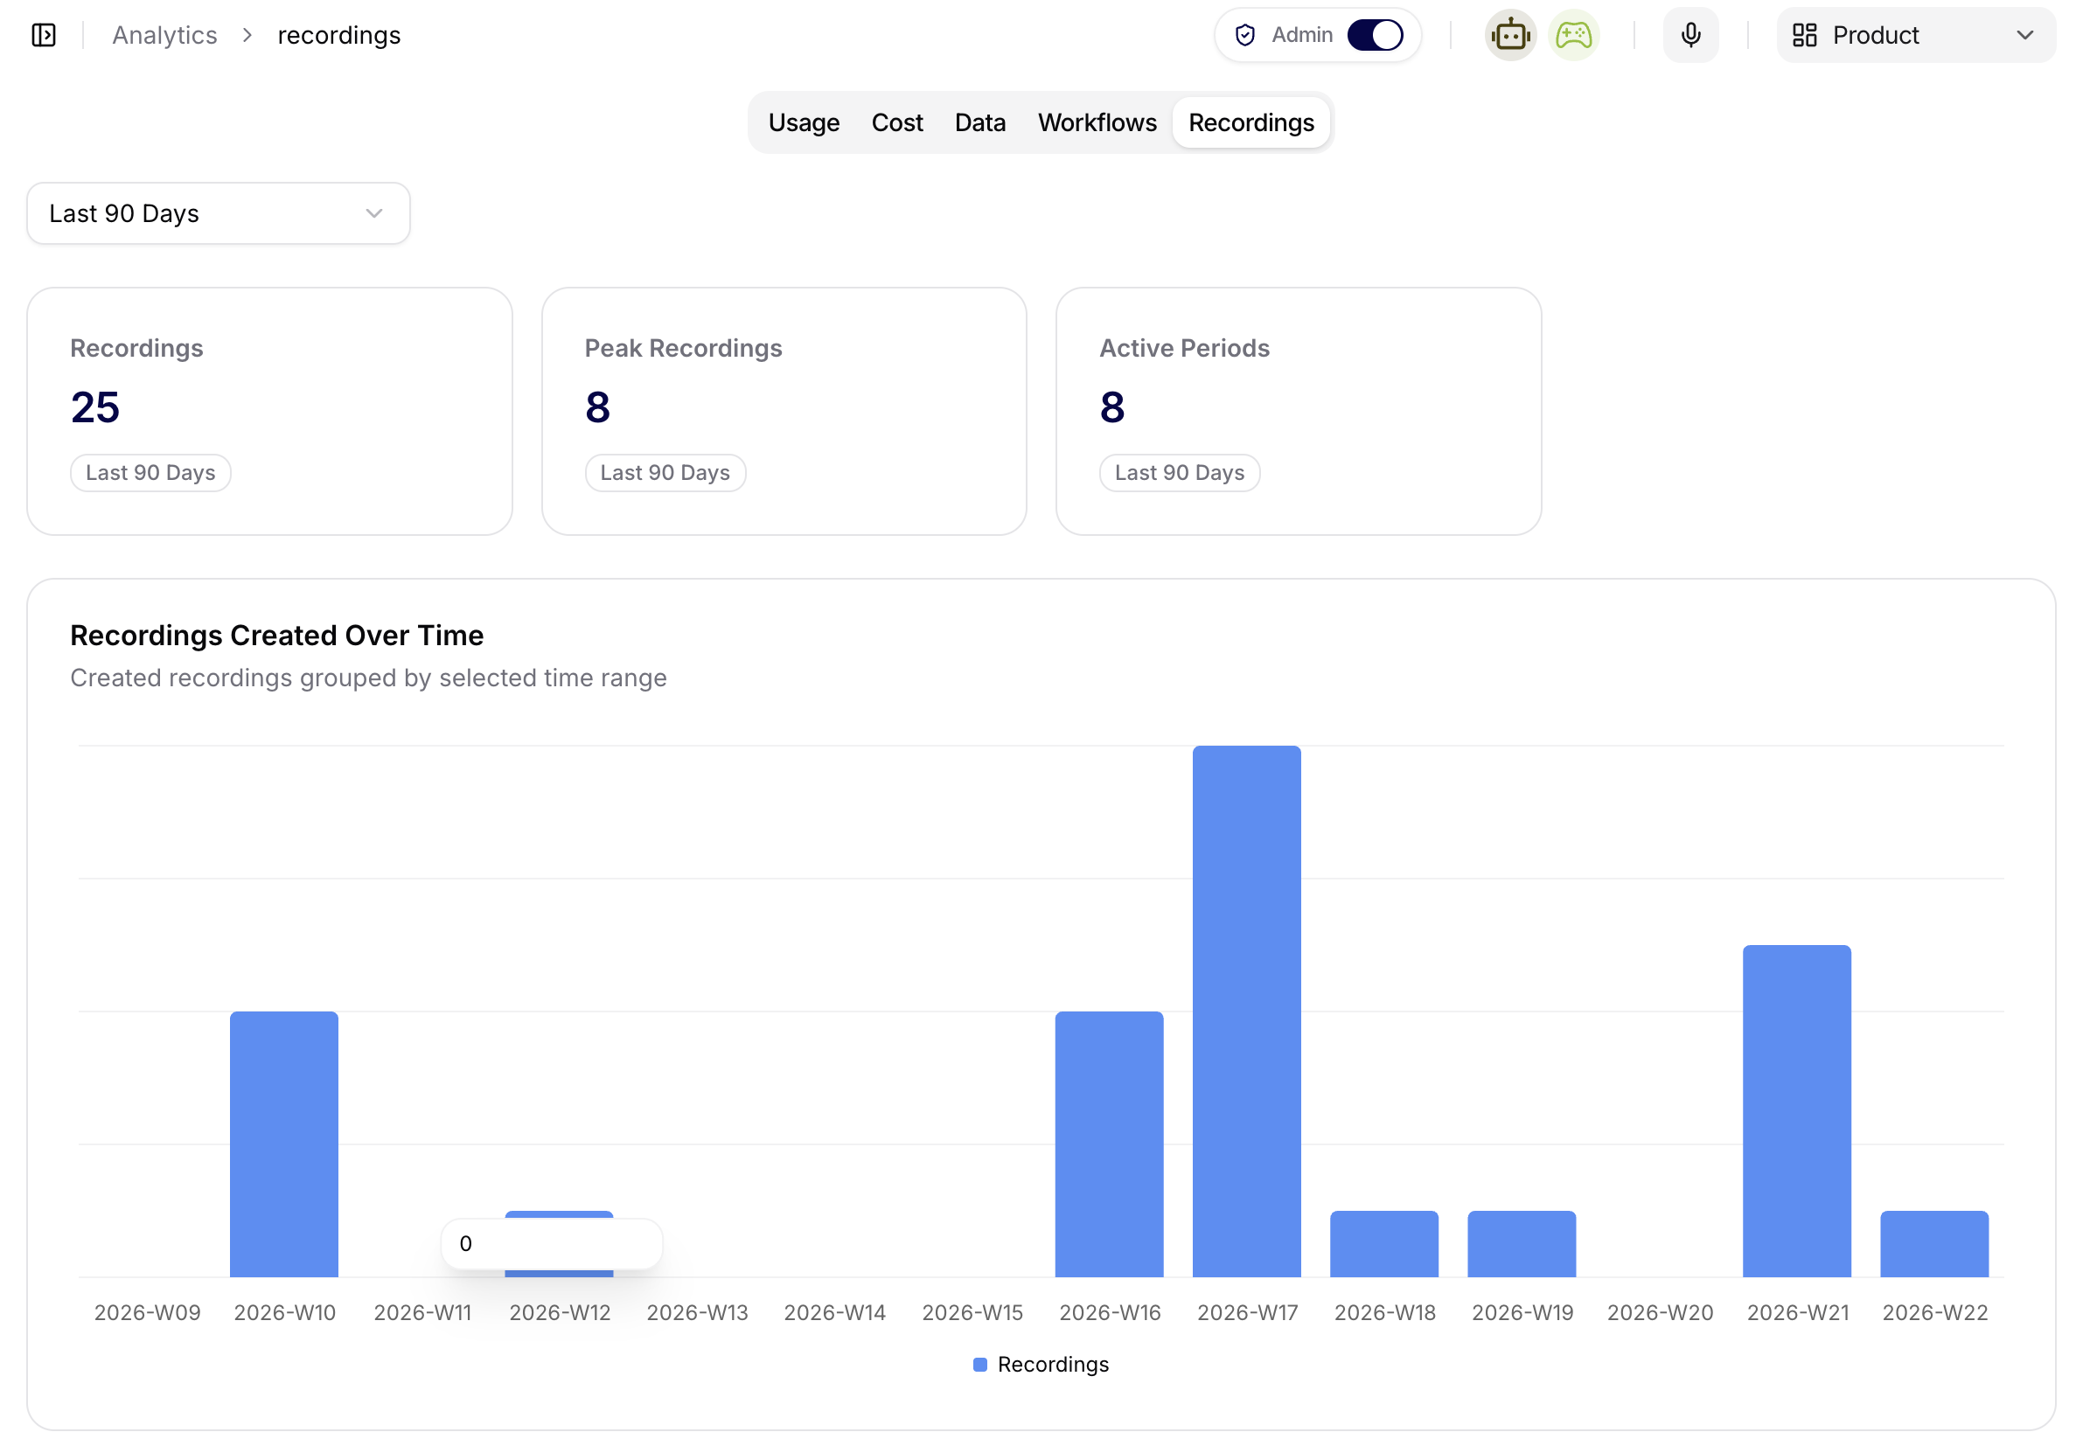The image size is (2076, 1439).
Task: Click the 2026-W10 bar in chart
Action: [284, 1144]
